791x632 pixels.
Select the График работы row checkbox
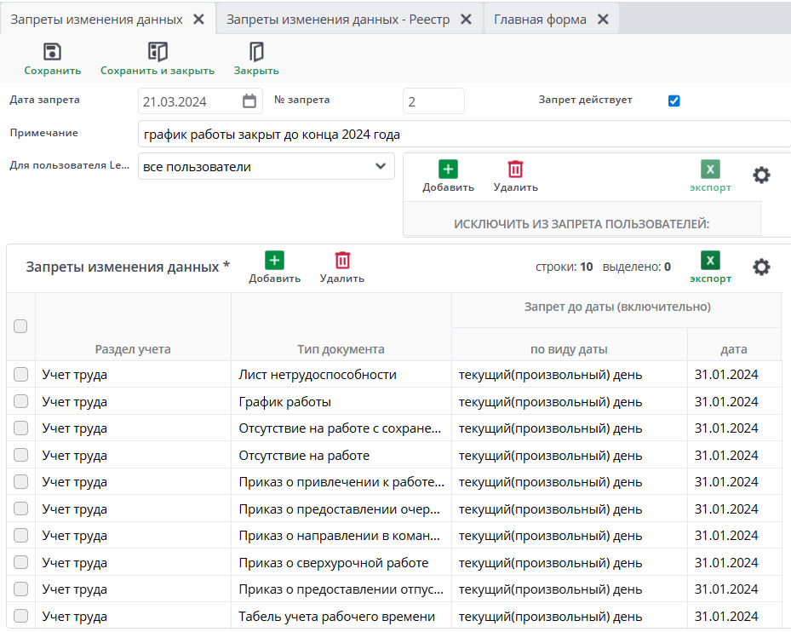pyautogui.click(x=21, y=401)
